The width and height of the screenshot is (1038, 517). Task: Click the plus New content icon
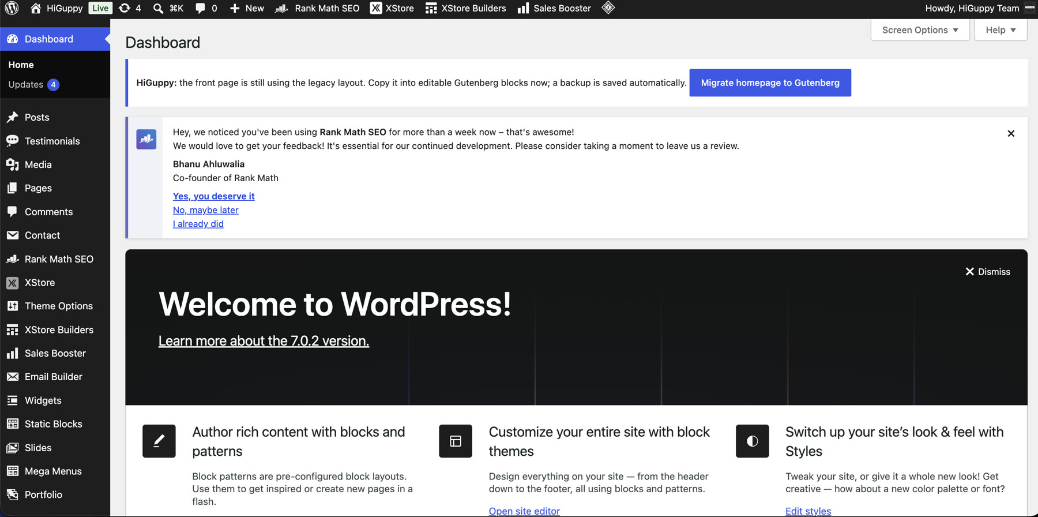(x=235, y=8)
